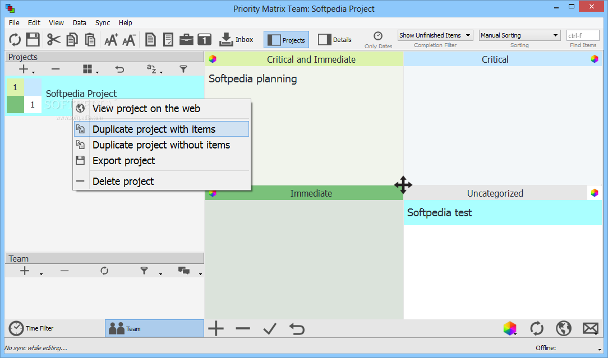The height and width of the screenshot is (358, 608).
Task: Click the Uncategorized quadrant header
Action: (495, 193)
